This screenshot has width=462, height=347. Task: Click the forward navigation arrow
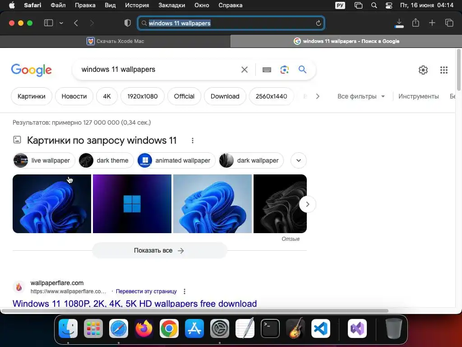[92, 23]
